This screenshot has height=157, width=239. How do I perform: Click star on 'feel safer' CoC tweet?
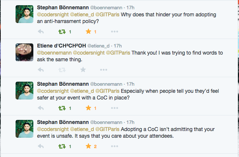(x=89, y=108)
